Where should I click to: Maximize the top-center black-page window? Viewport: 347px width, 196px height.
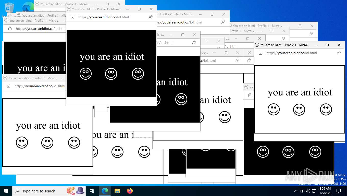pos(139,9)
